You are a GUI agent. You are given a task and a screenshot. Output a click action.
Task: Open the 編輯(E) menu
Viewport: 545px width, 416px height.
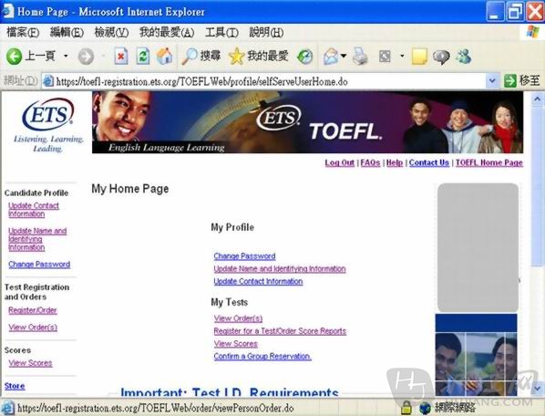(67, 33)
